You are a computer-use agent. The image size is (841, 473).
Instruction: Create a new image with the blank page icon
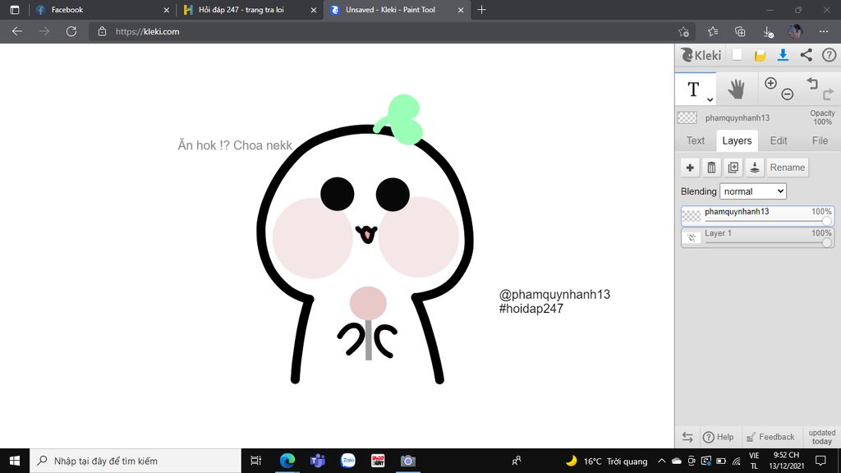[x=737, y=55]
